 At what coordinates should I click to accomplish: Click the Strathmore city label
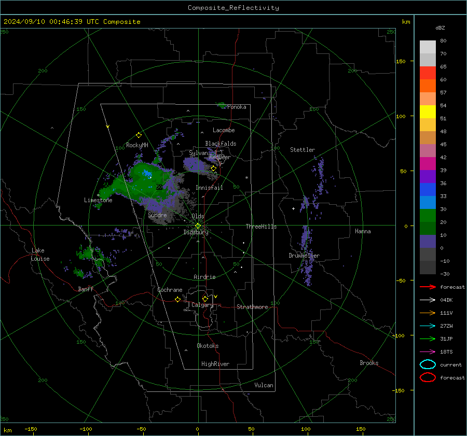tap(252, 307)
